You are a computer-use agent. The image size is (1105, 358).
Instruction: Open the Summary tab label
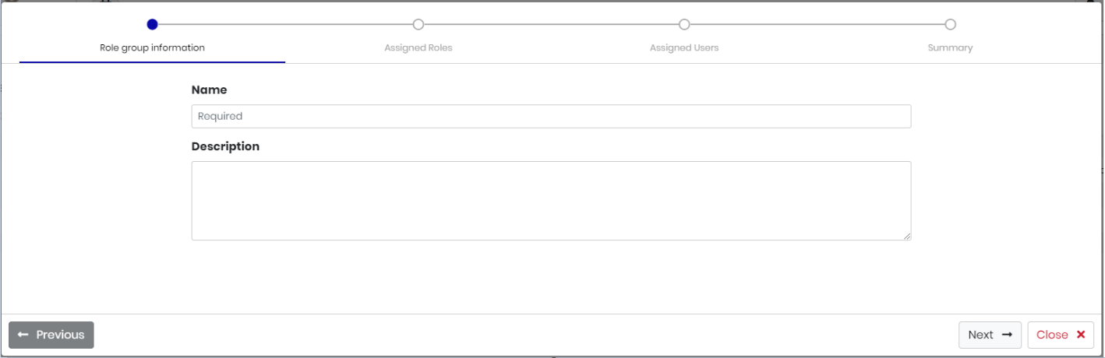coord(950,47)
